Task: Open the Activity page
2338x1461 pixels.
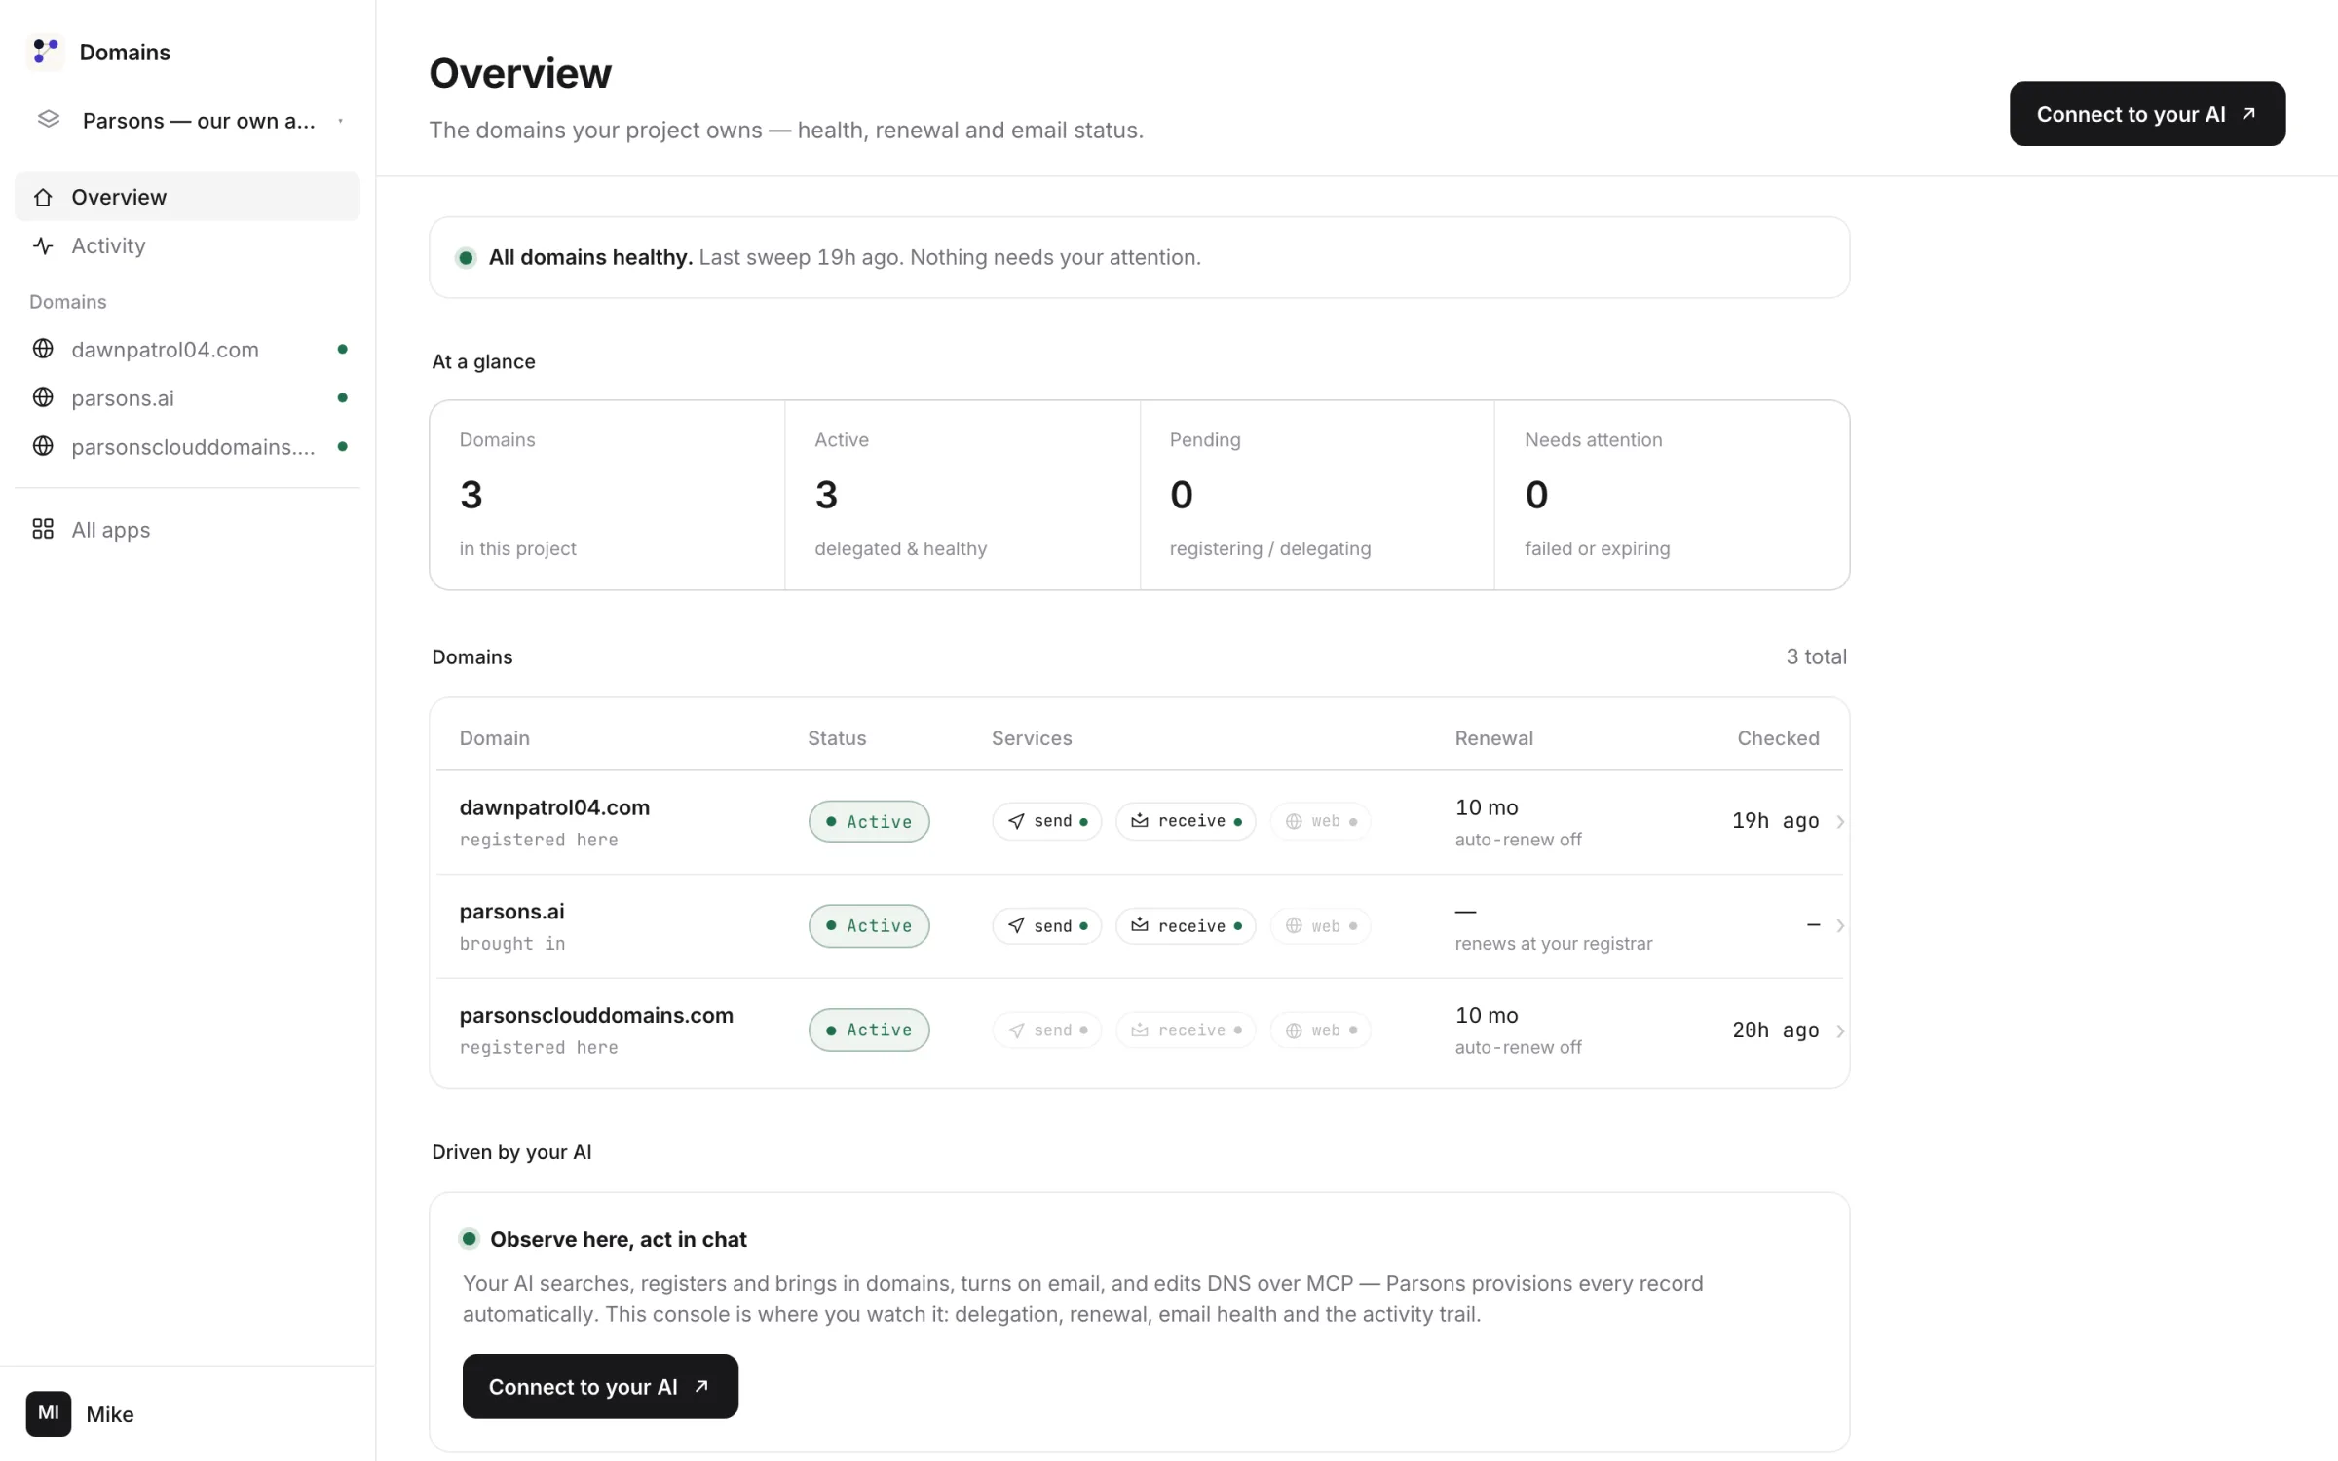Action: coord(187,245)
